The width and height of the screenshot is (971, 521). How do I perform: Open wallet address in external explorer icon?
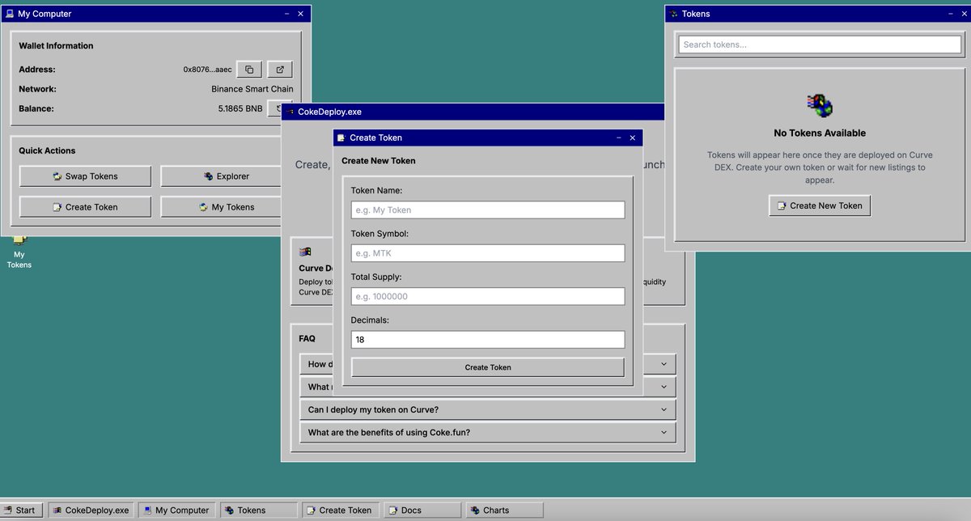coord(280,70)
